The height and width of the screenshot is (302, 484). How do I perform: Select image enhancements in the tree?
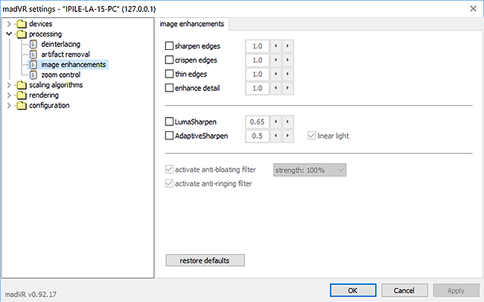tap(74, 65)
